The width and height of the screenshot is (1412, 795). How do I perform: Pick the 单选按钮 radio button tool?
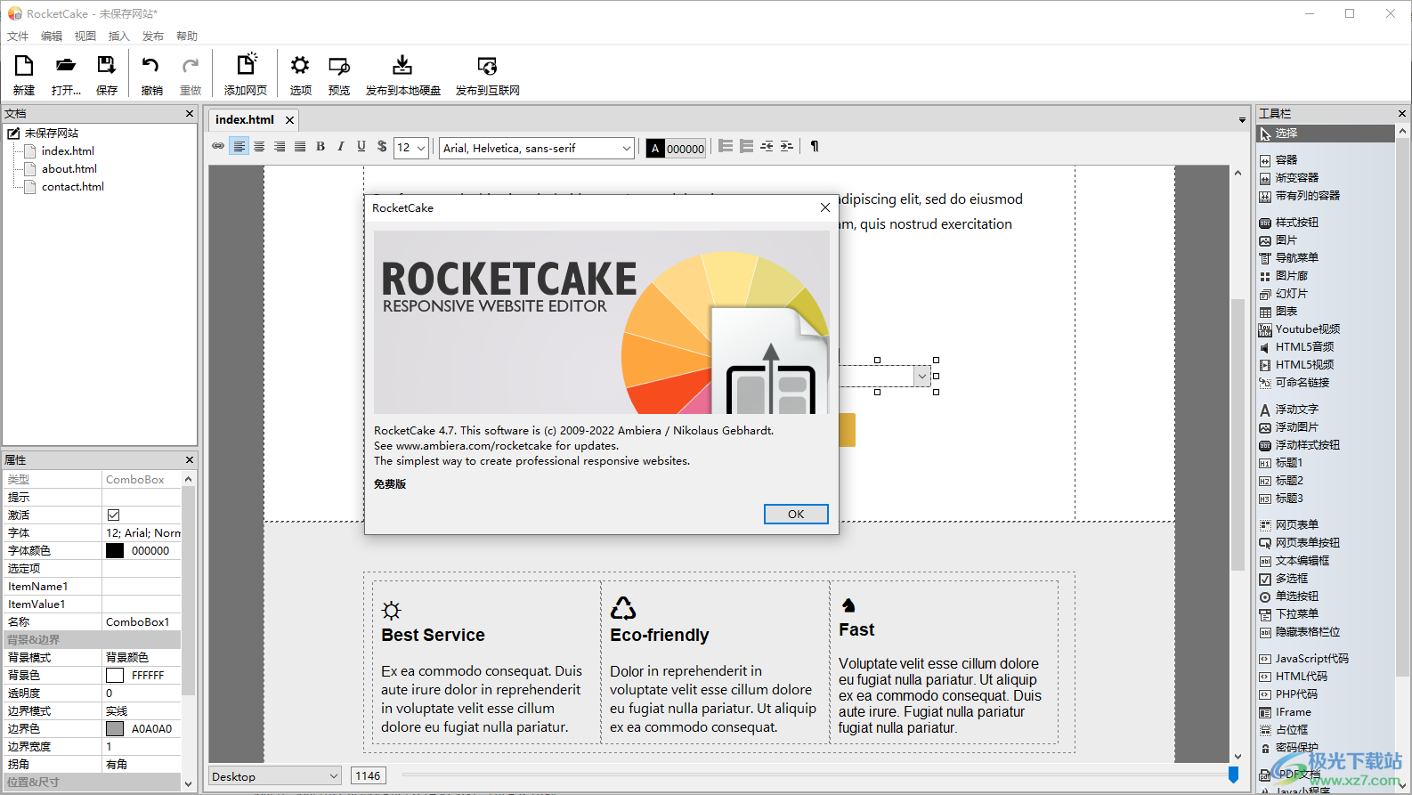point(1288,596)
